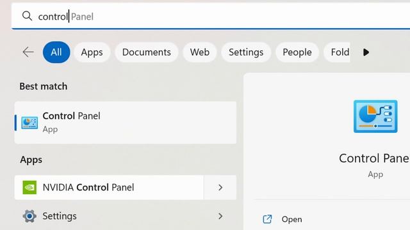The height and width of the screenshot is (230, 410).
Task: Filter results by Settings
Action: click(246, 52)
